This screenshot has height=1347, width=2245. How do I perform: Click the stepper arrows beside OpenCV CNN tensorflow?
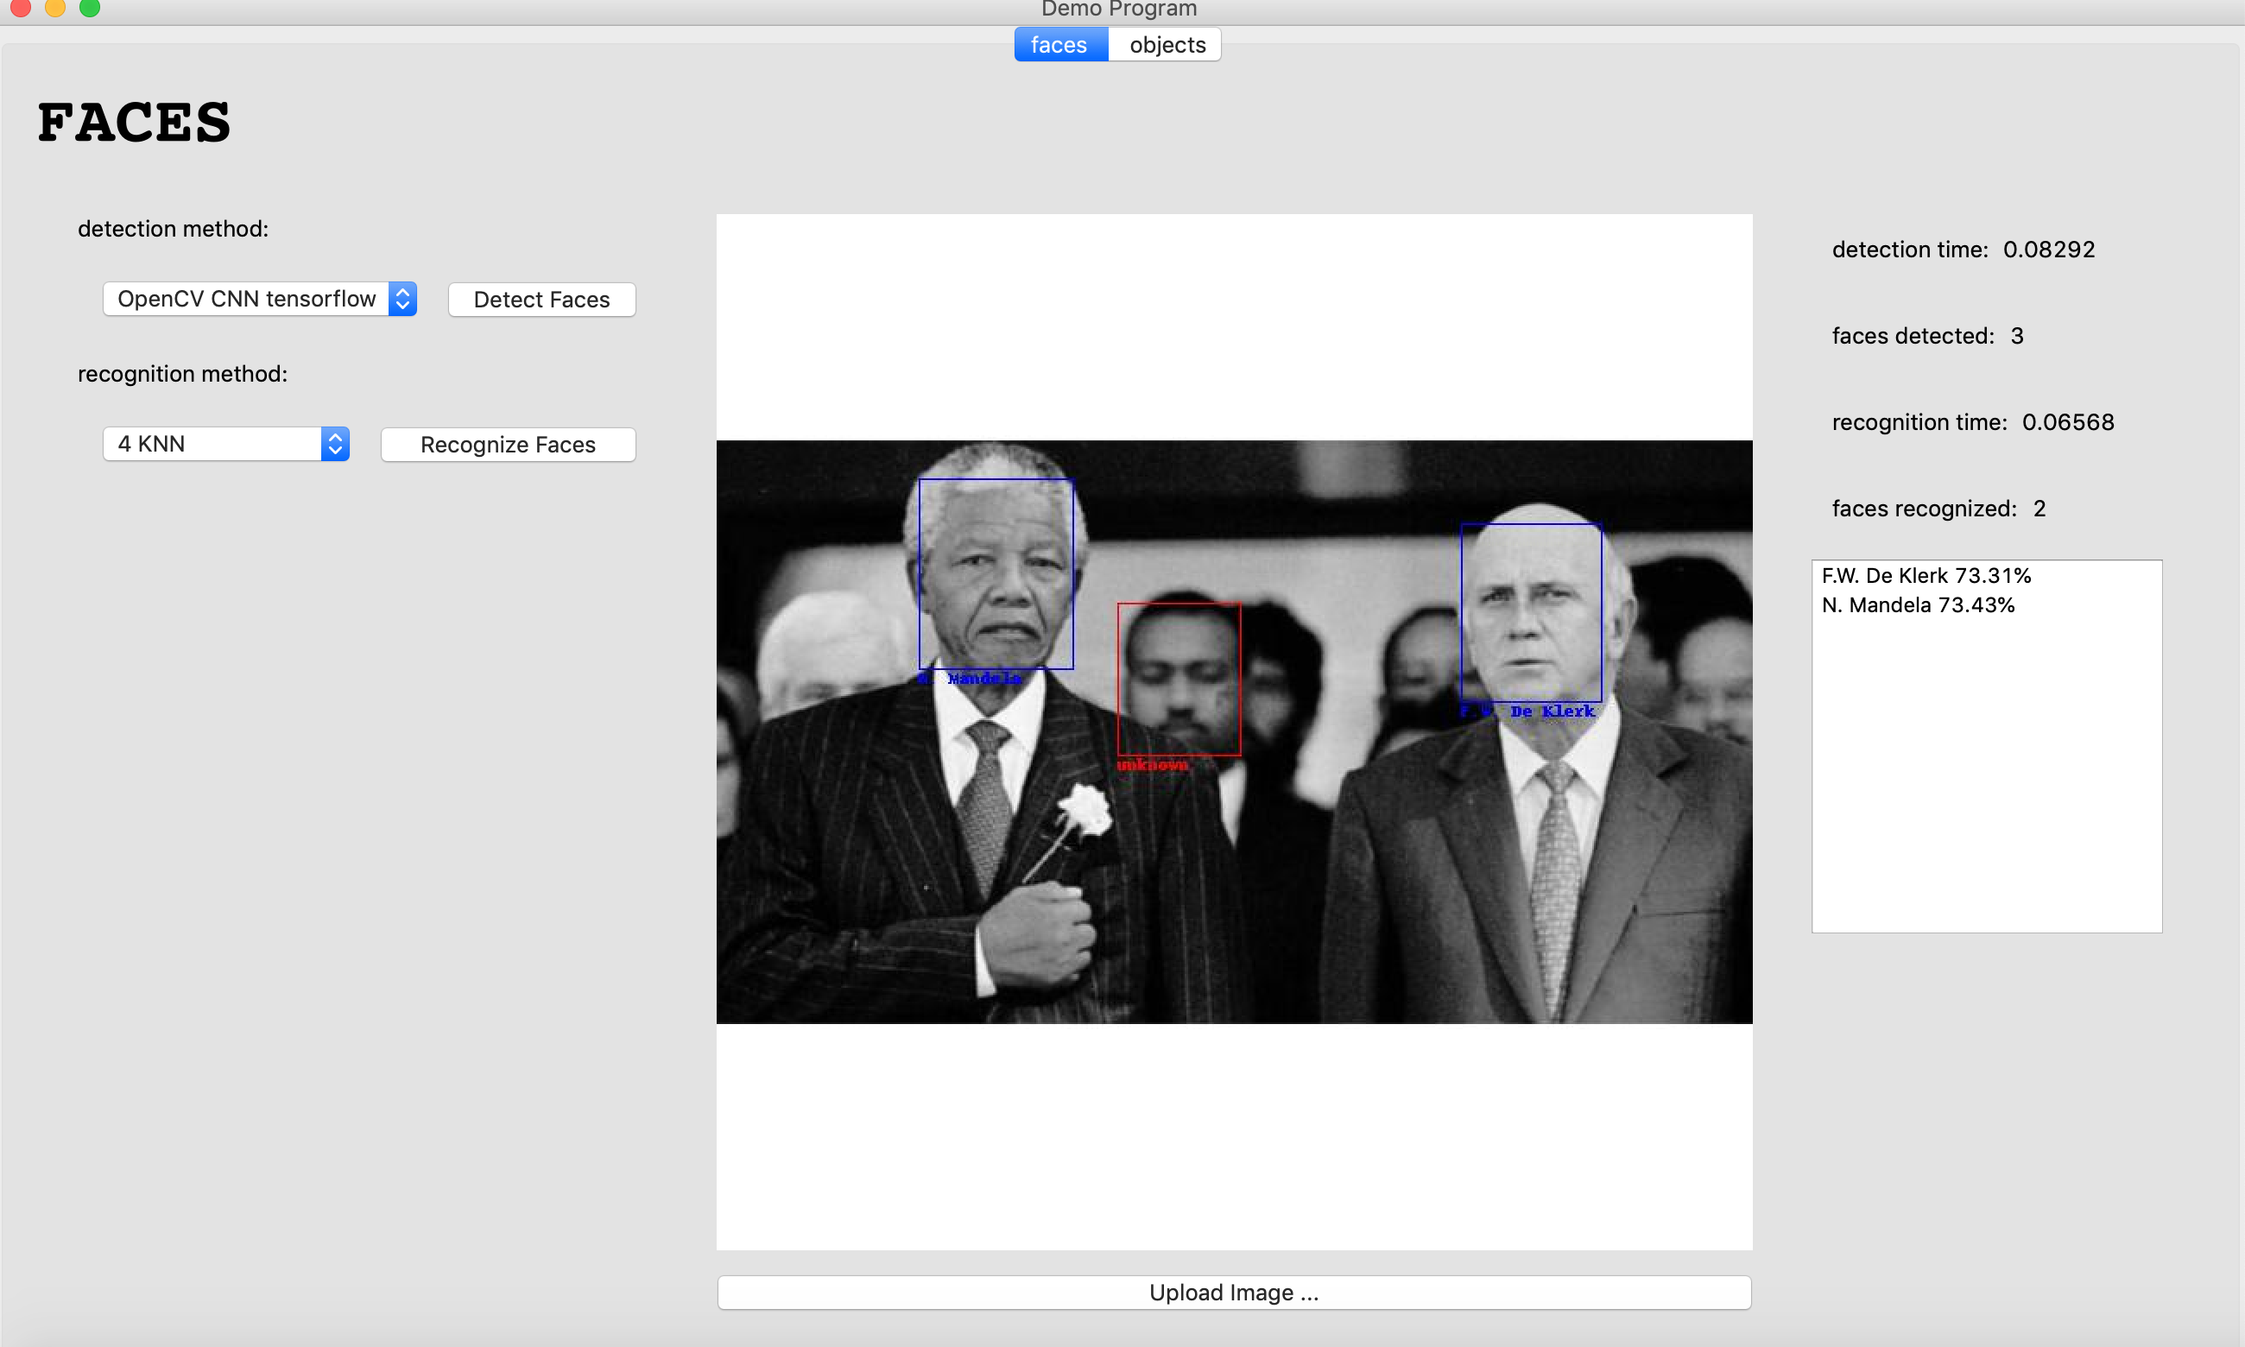(x=402, y=299)
